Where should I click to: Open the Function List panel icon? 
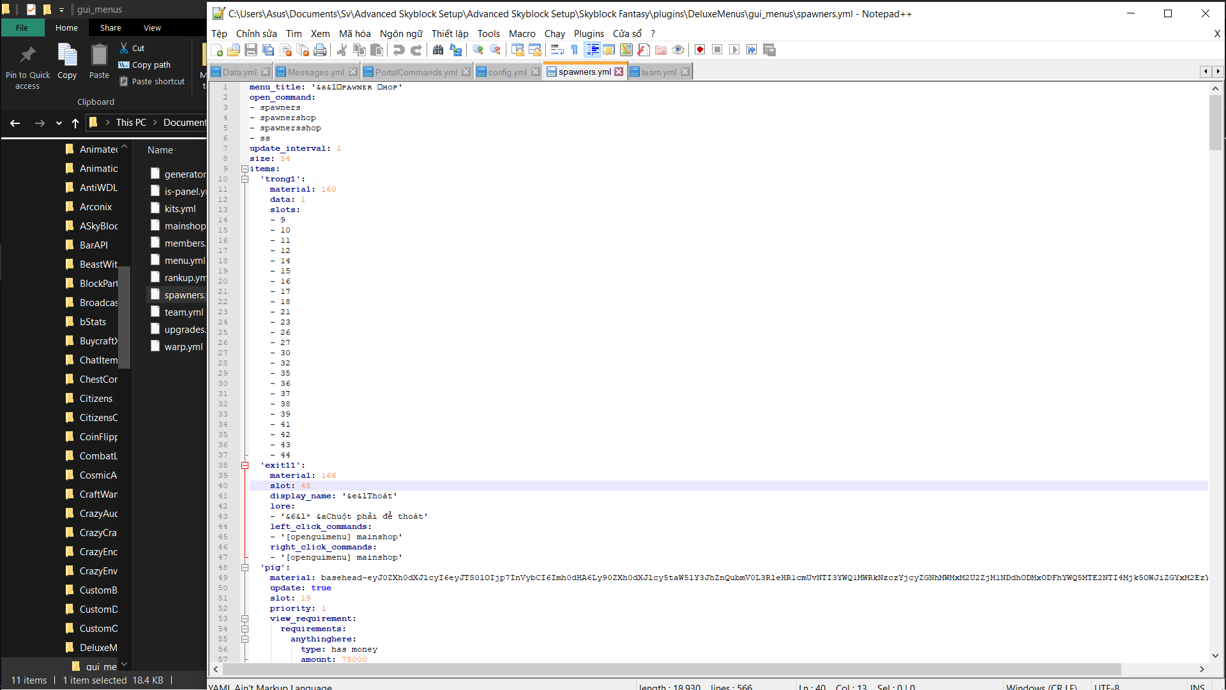coord(644,50)
